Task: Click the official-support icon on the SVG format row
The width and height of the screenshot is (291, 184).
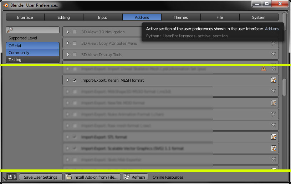Action: [x=274, y=148]
